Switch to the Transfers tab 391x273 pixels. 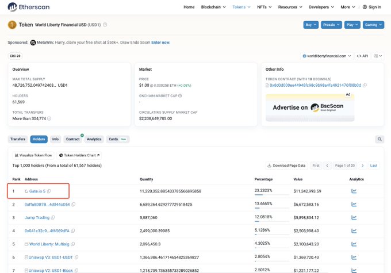point(18,139)
